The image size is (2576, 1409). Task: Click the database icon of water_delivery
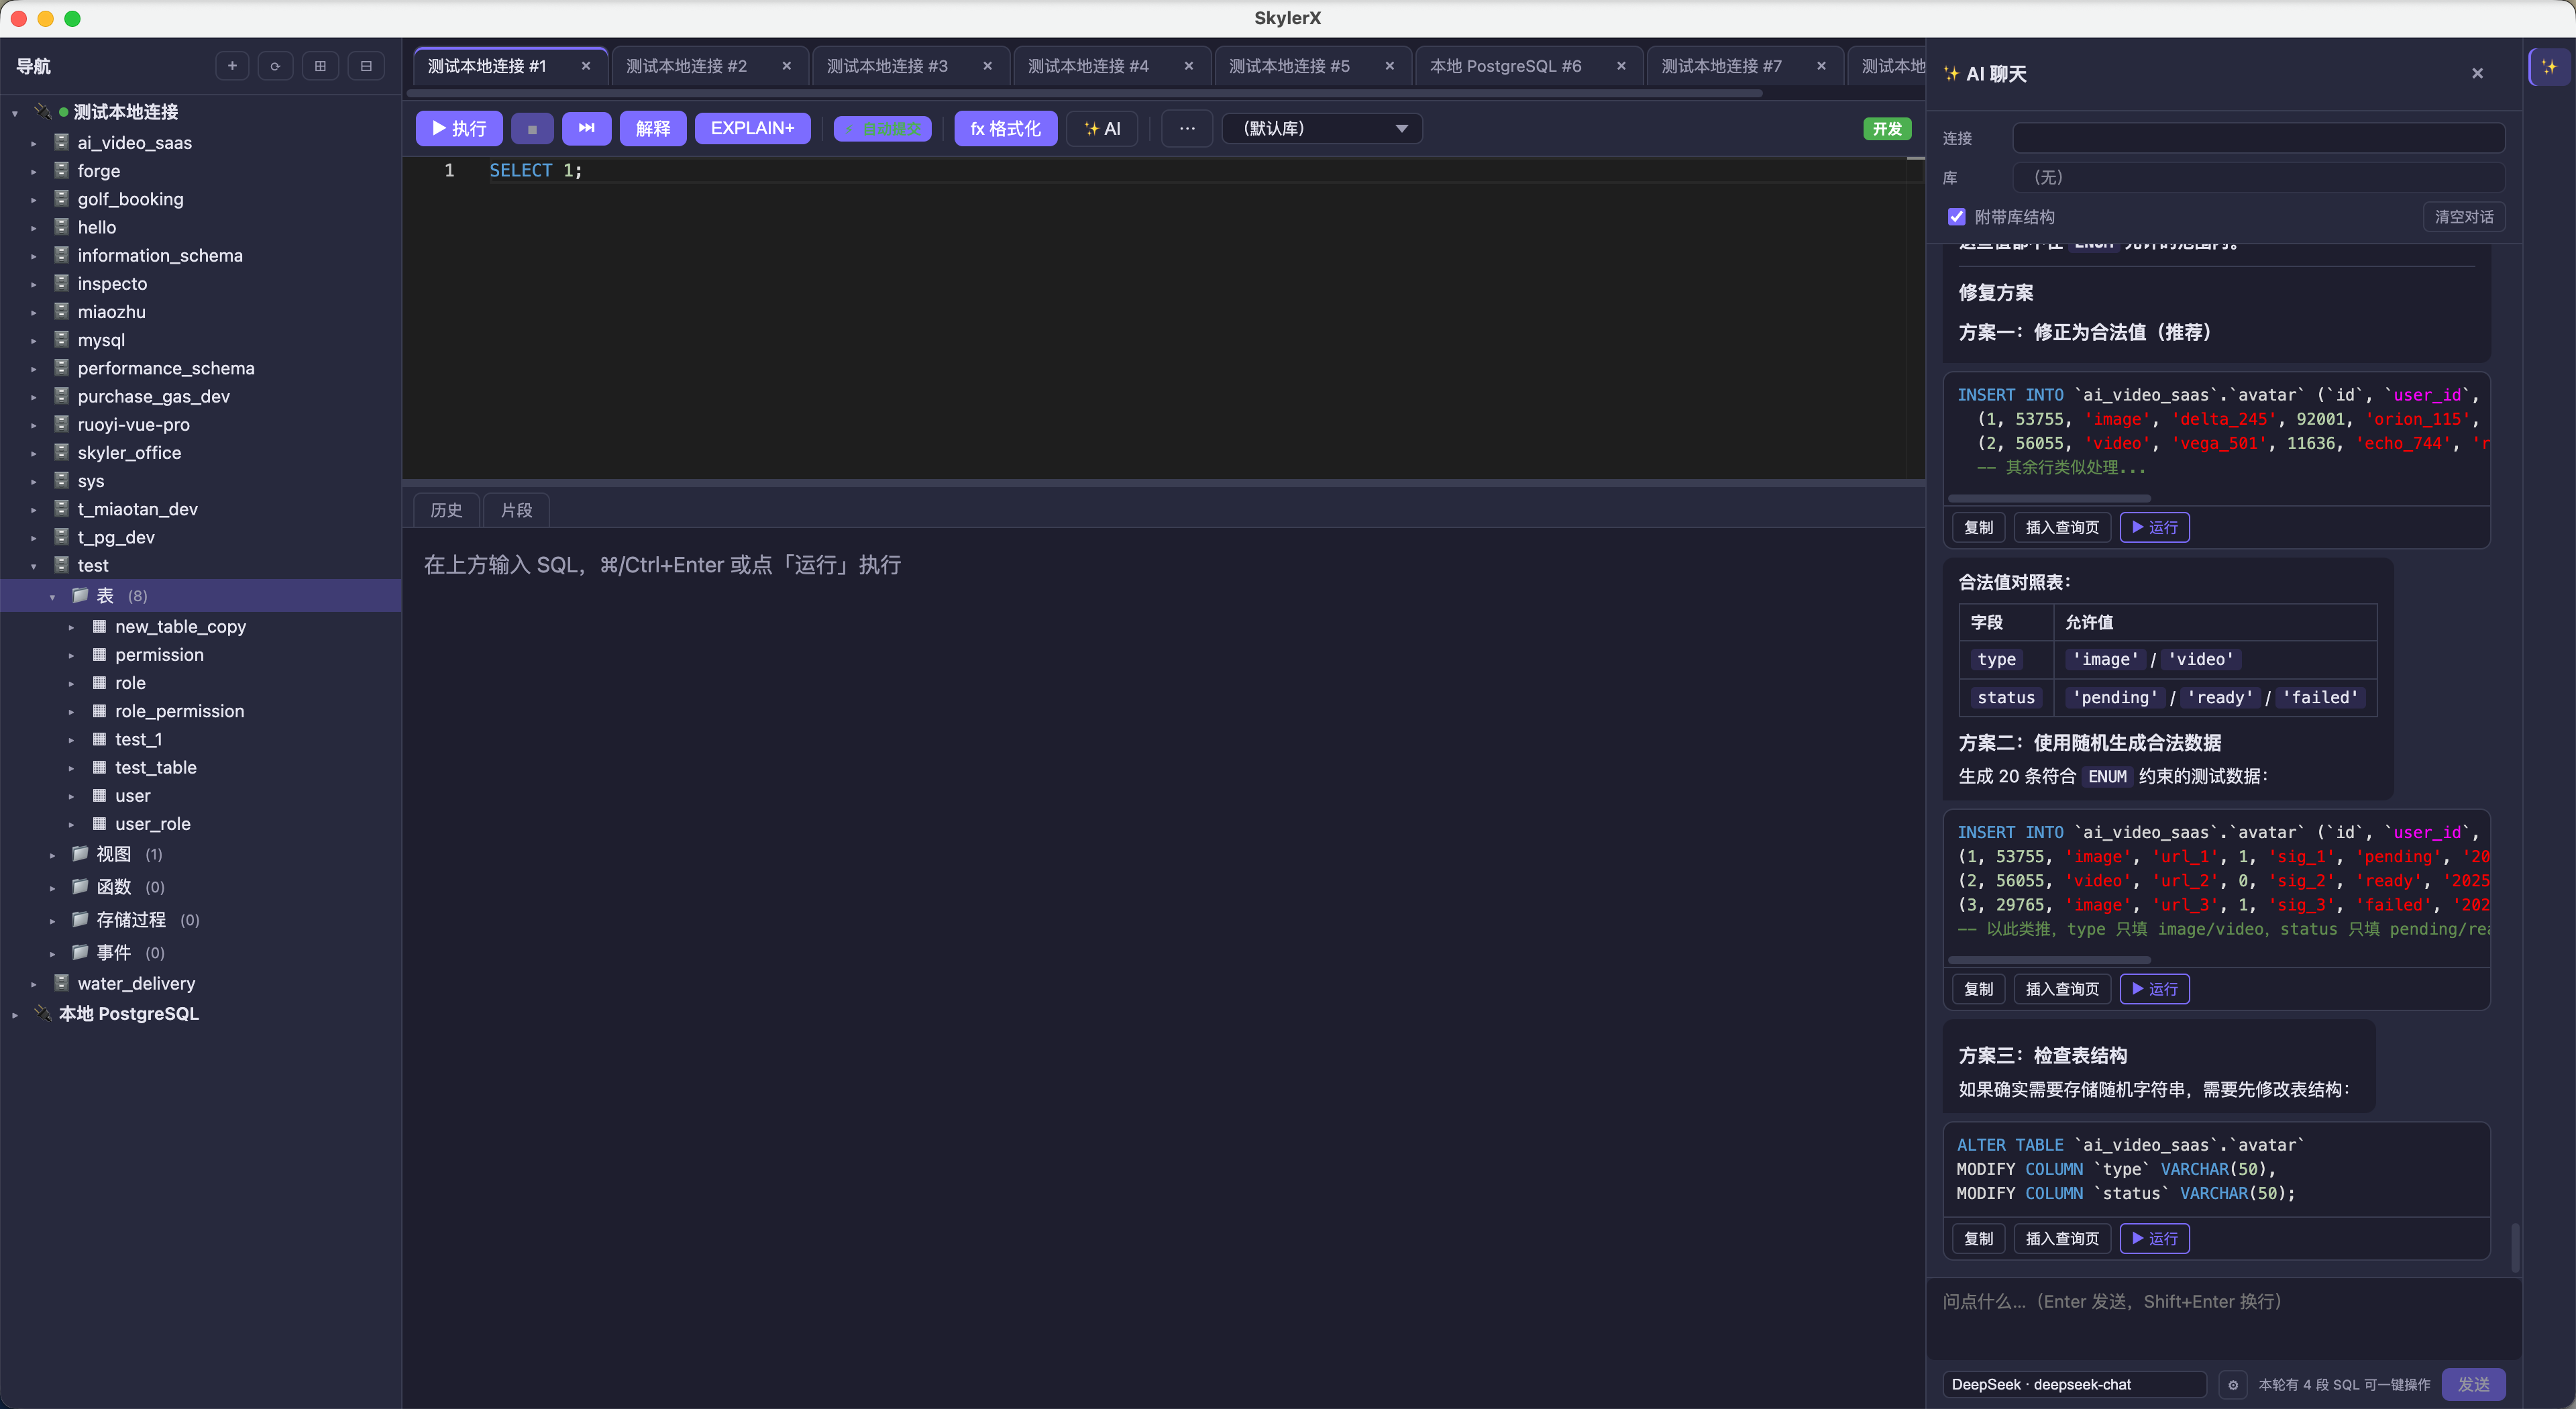(x=61, y=983)
